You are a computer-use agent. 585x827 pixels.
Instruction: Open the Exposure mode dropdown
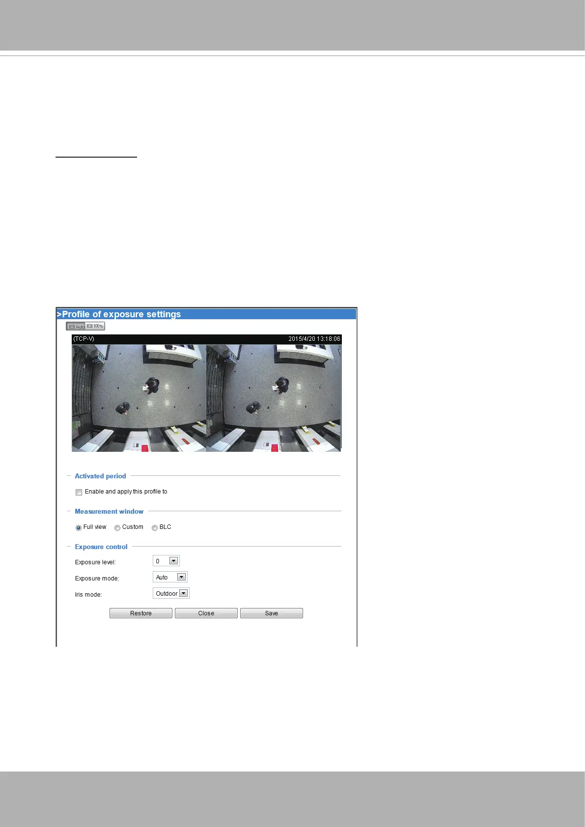pos(170,577)
